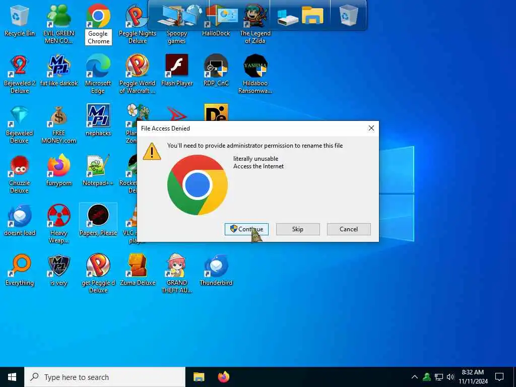Click the green user tray icon
Image resolution: width=516 pixels, height=387 pixels.
[x=426, y=377]
